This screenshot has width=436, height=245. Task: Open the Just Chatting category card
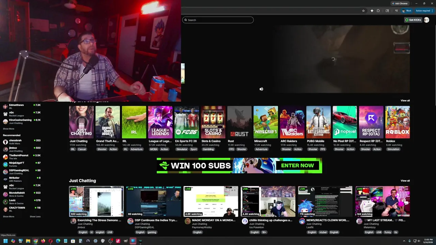point(81,122)
